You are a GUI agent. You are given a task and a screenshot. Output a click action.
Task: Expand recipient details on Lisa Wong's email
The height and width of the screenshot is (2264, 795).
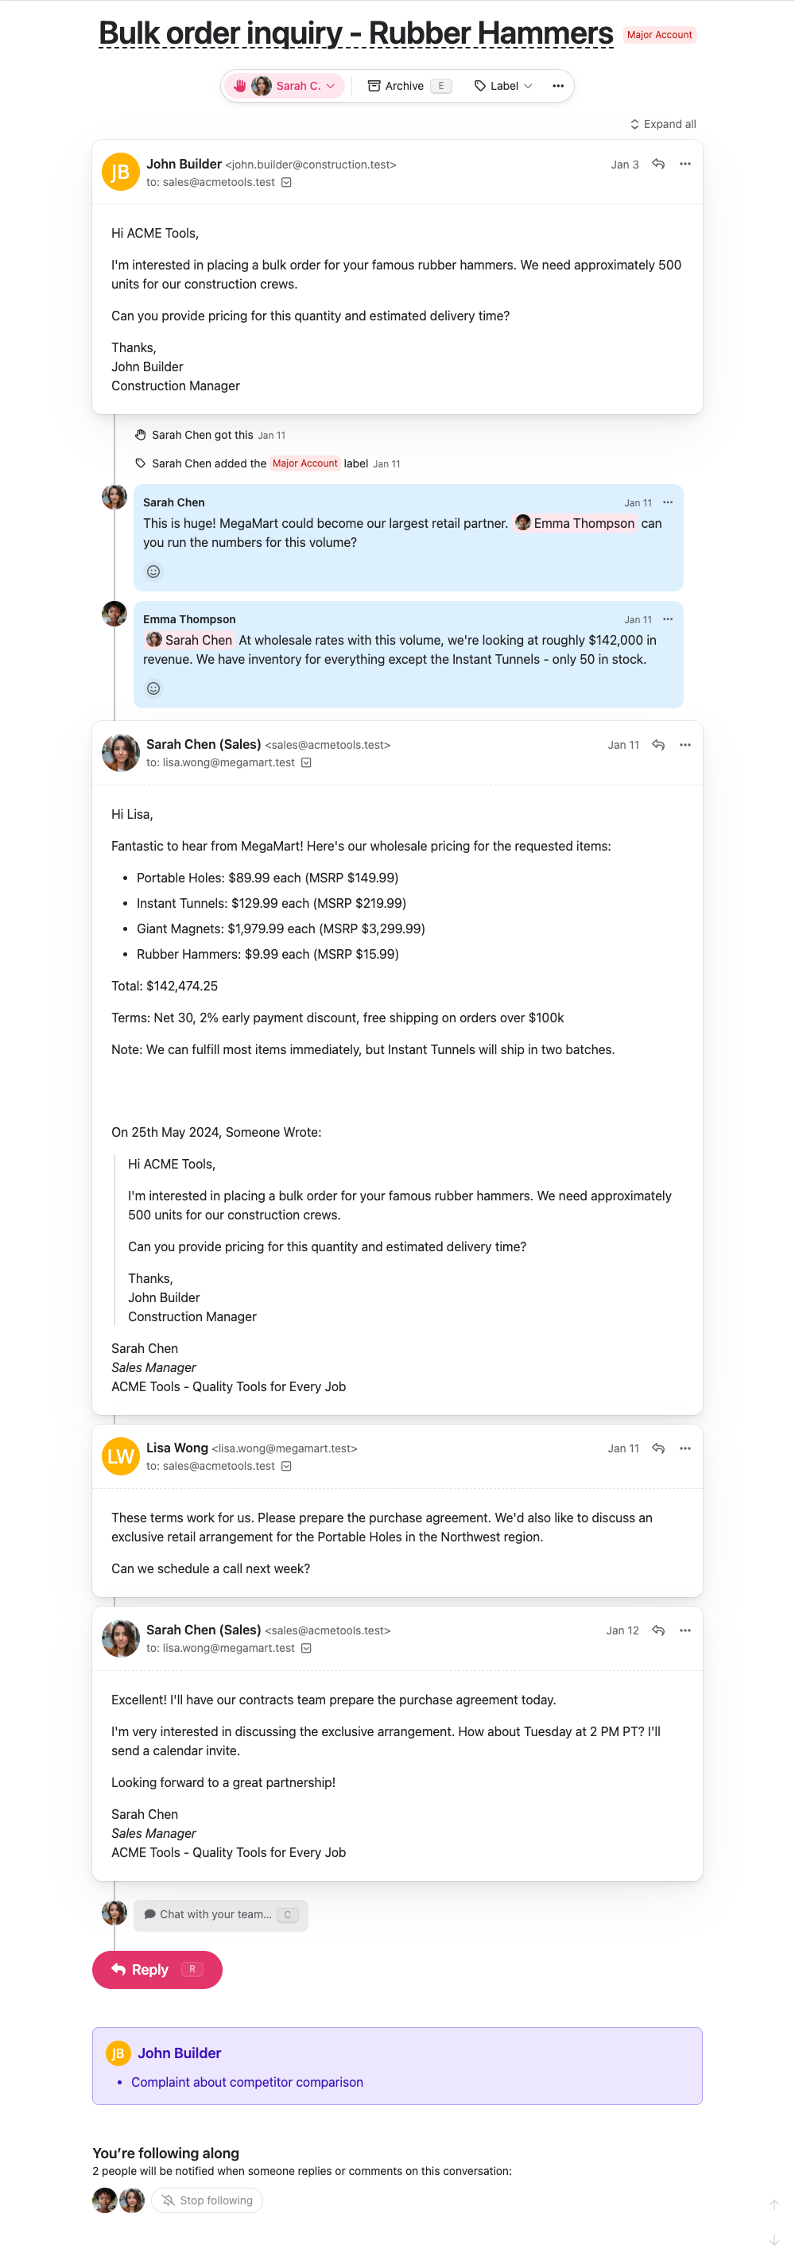(287, 1467)
